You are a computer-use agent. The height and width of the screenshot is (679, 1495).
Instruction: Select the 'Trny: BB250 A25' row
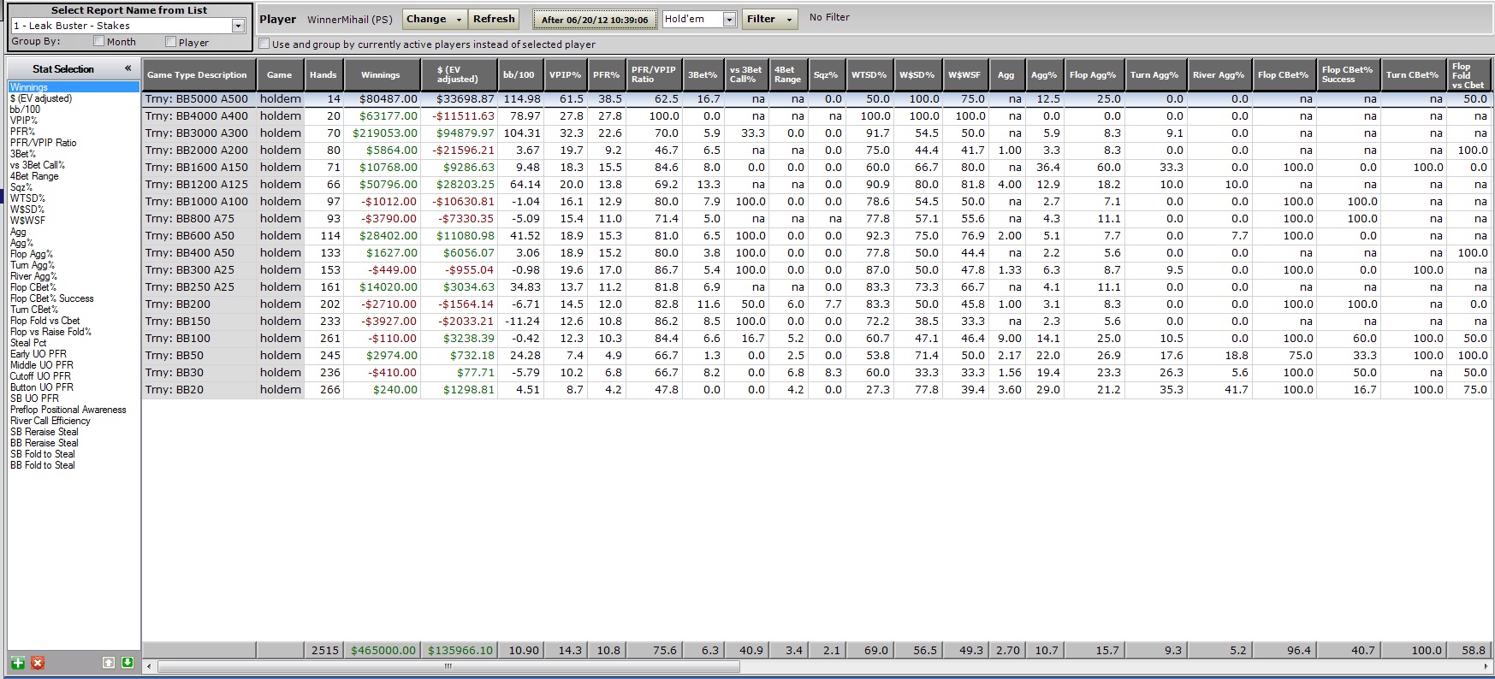[817, 287]
